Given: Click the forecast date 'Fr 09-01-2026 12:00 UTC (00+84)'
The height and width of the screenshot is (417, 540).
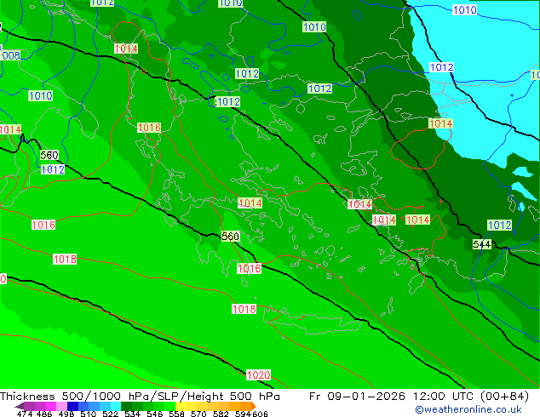Looking at the screenshot, I should click(x=419, y=397).
